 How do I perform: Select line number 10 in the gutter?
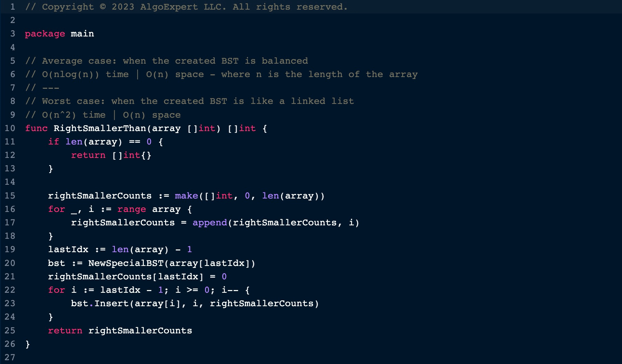pos(10,128)
